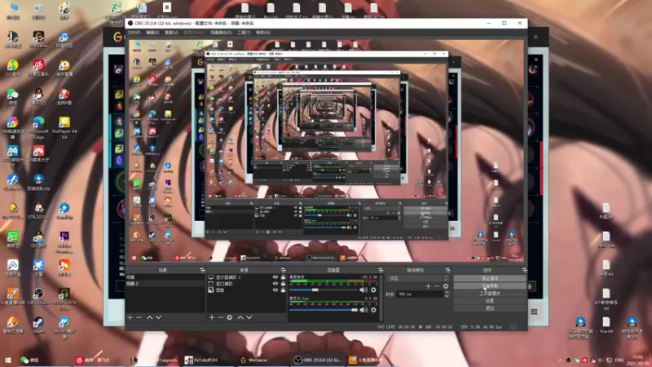
Task: Open OBS Studio desktop shortcut
Action: [38, 297]
